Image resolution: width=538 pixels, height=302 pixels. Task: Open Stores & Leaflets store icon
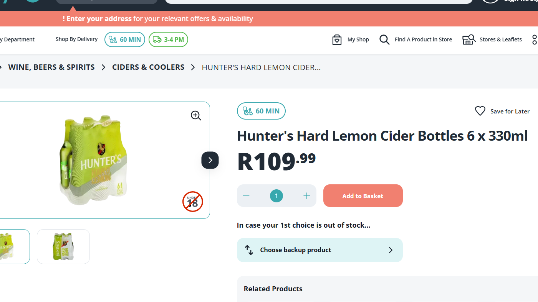click(469, 39)
